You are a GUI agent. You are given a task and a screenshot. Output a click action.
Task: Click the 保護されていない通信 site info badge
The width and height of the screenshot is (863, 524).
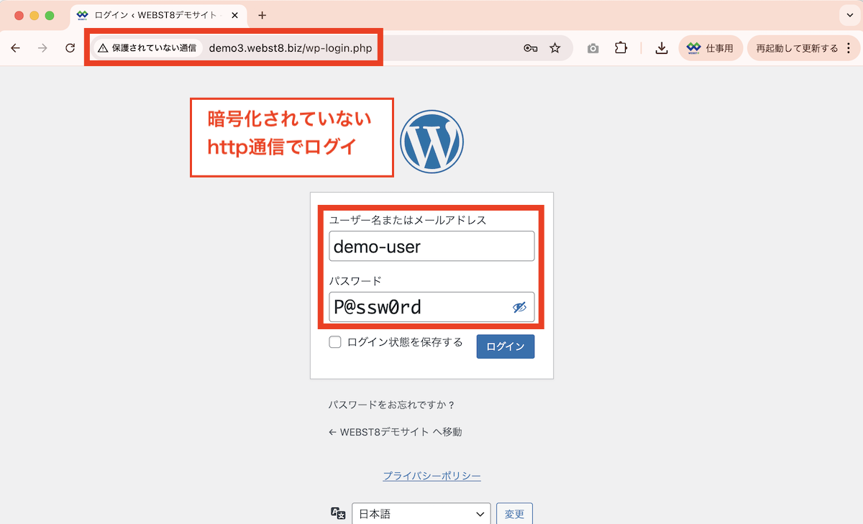pyautogui.click(x=147, y=47)
